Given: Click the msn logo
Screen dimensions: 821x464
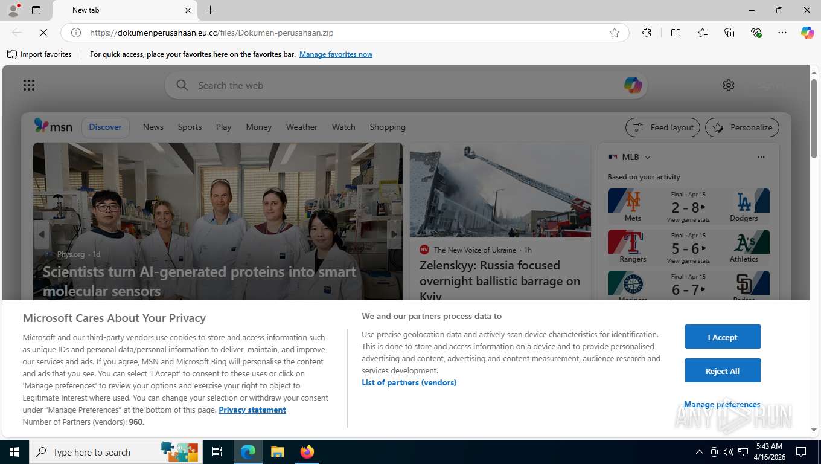Looking at the screenshot, I should (53, 126).
